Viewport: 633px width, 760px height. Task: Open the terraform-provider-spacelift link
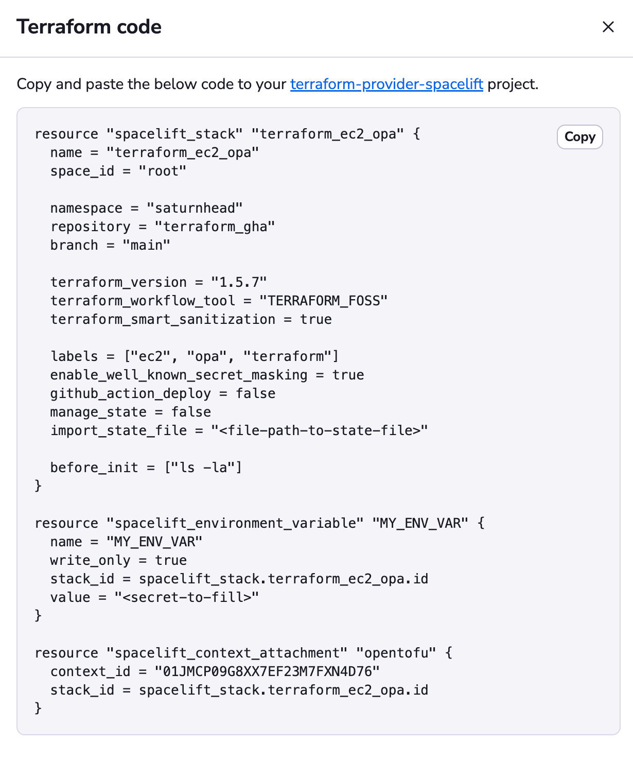click(386, 84)
